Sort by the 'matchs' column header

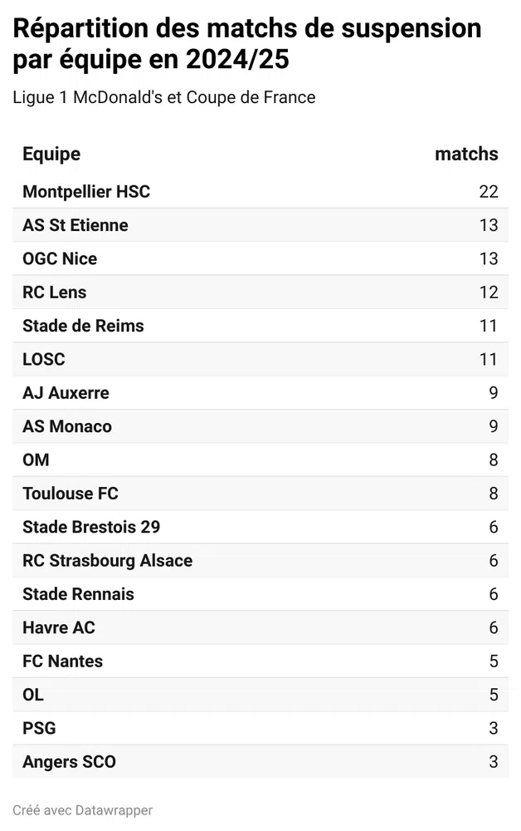466,154
